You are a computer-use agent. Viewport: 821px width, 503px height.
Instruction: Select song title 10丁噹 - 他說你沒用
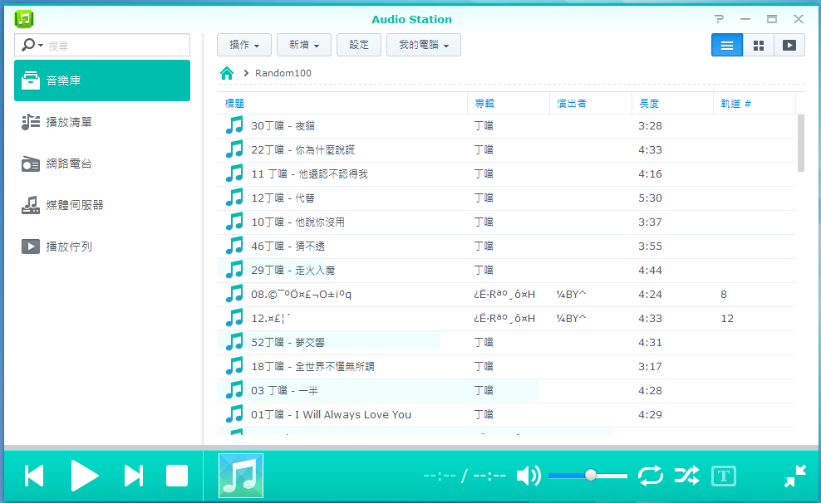point(298,222)
